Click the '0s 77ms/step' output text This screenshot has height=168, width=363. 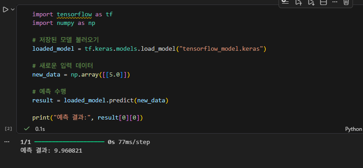[x=129, y=142]
